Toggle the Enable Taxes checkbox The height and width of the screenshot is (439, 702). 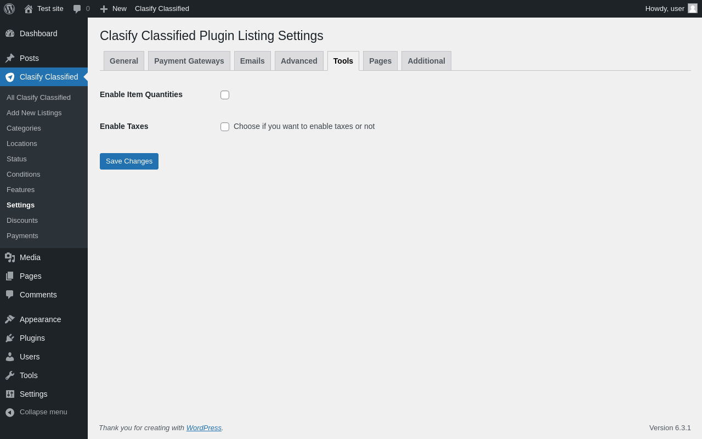point(225,127)
